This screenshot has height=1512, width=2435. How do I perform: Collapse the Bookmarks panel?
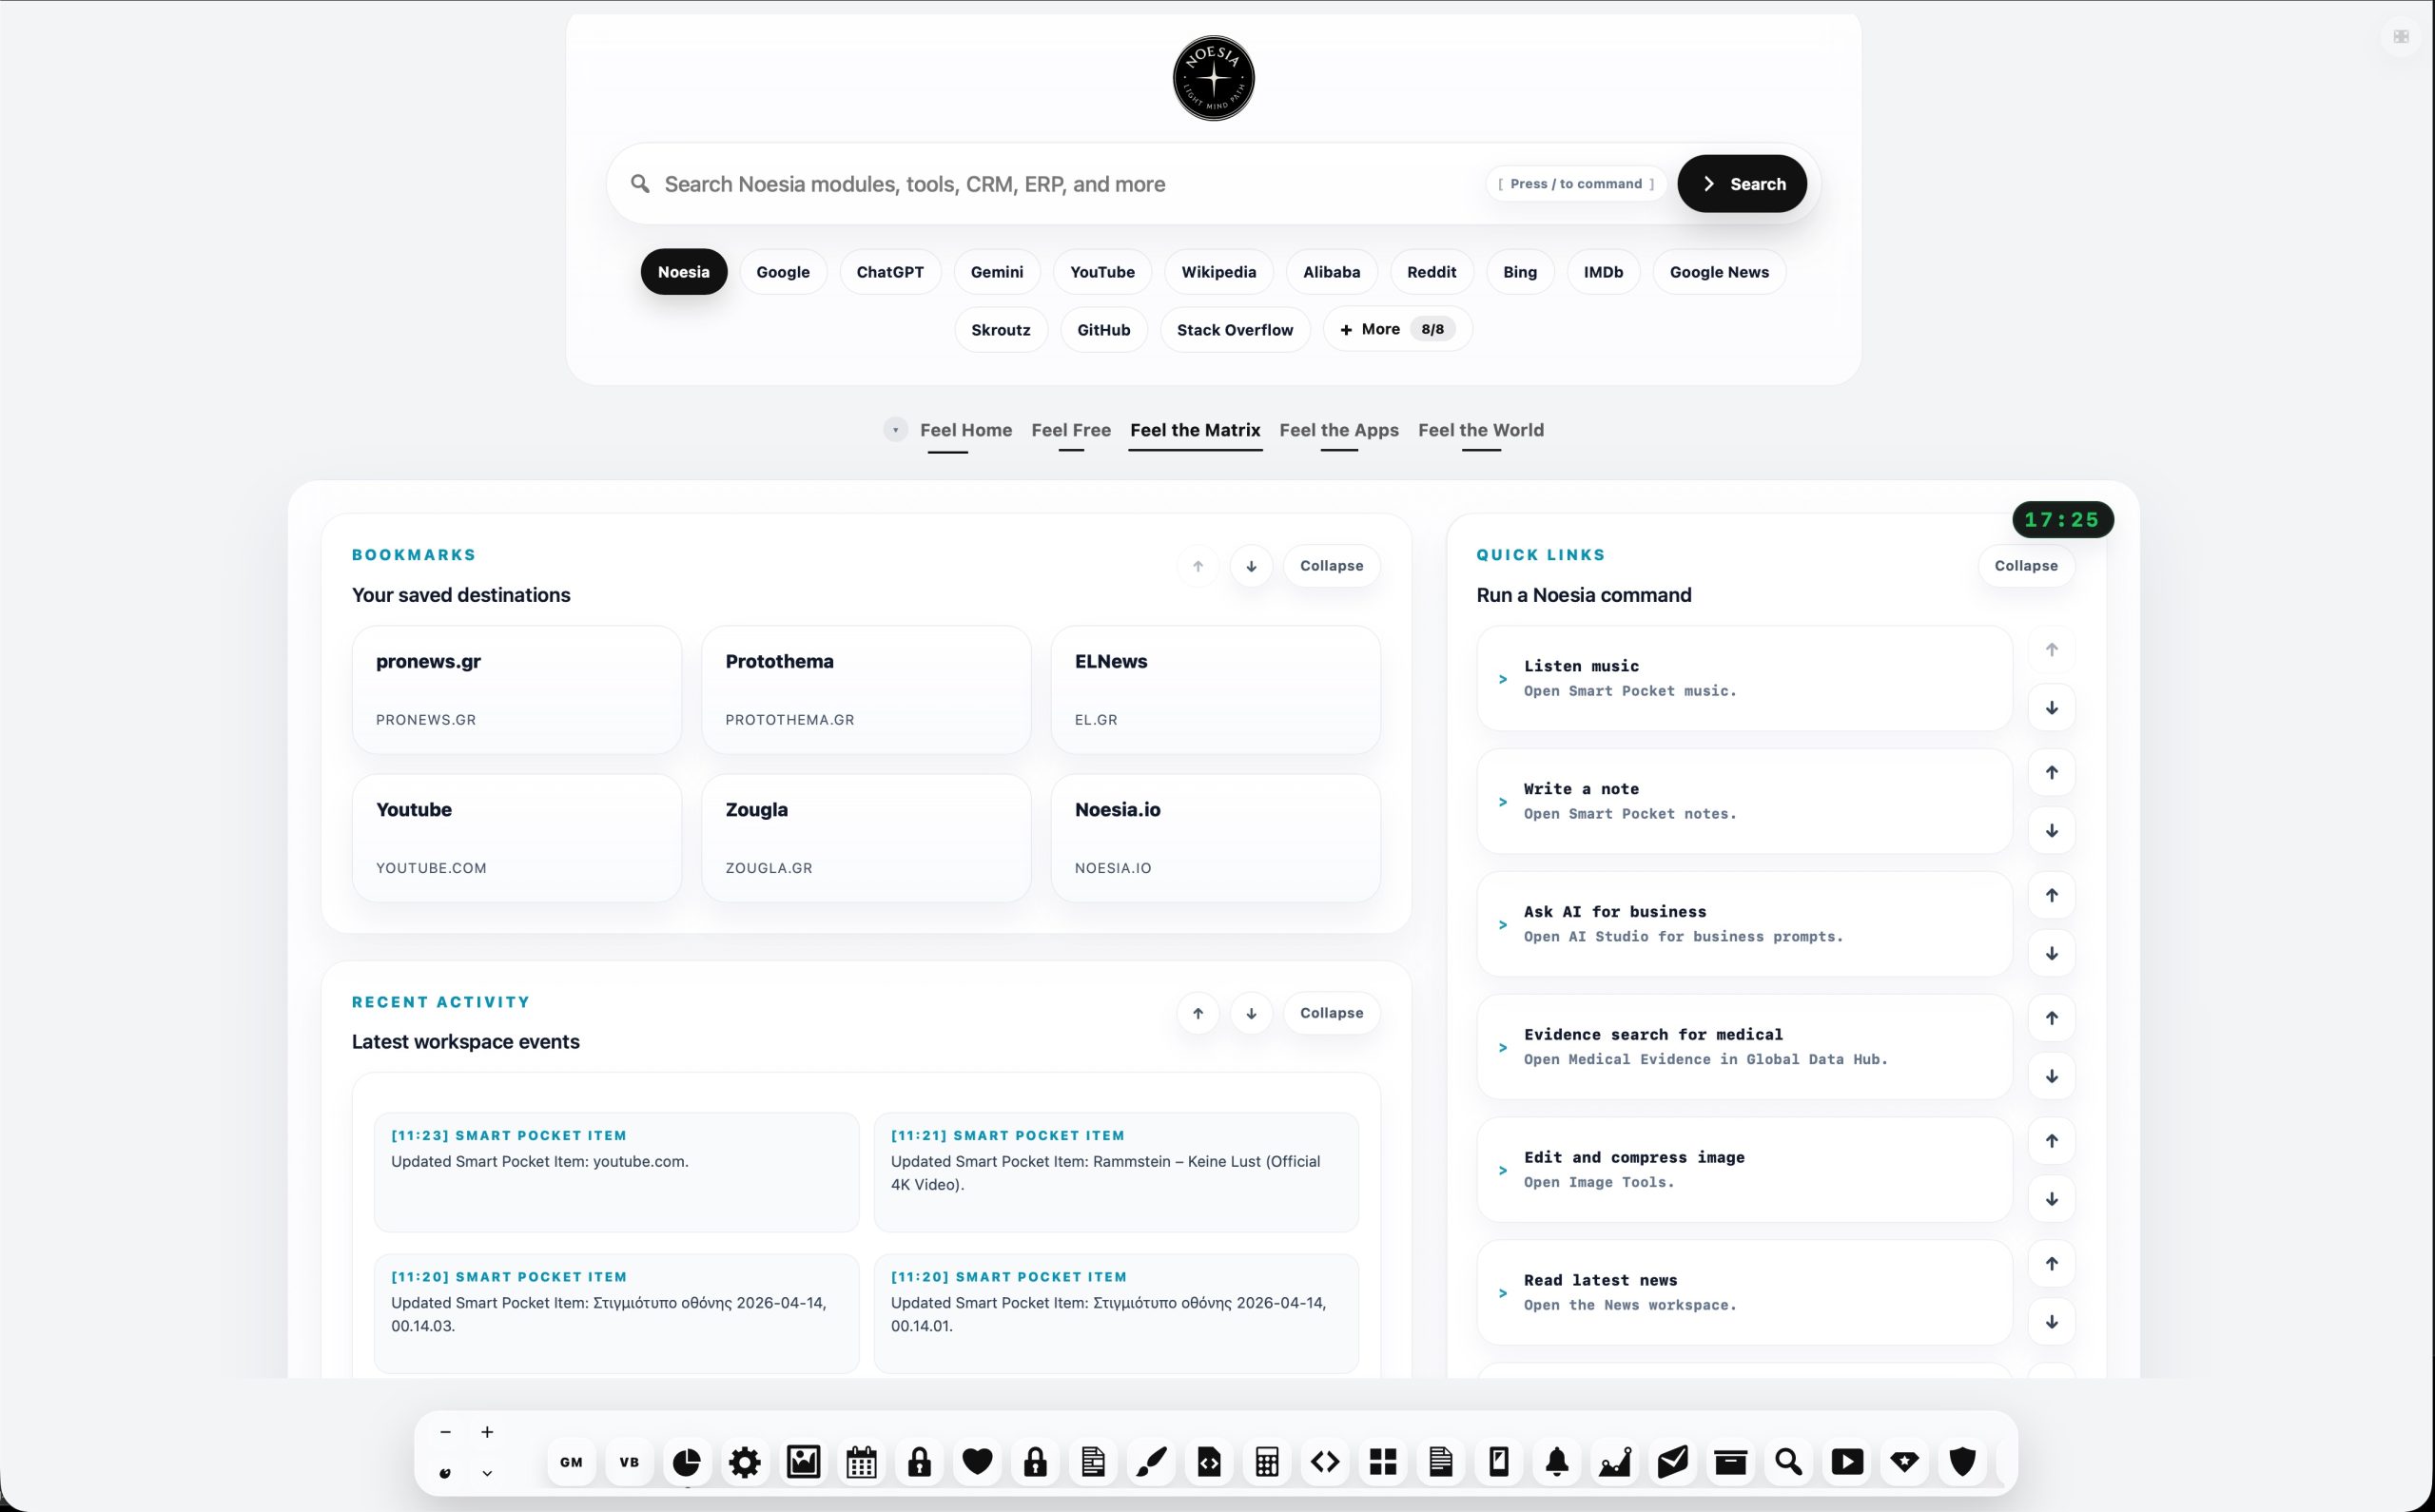coord(1331,566)
